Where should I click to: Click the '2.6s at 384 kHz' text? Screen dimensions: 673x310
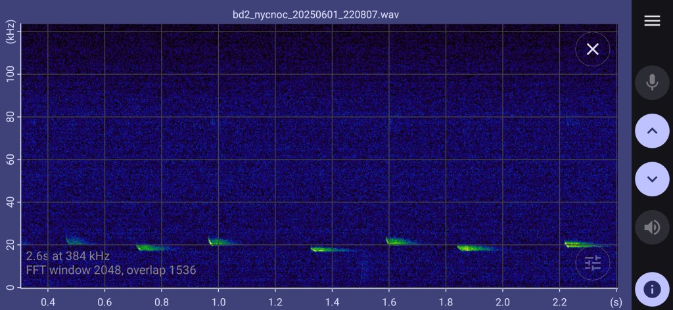coord(68,256)
